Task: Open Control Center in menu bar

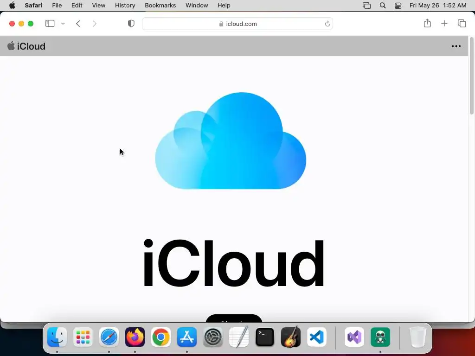Action: 398,6
